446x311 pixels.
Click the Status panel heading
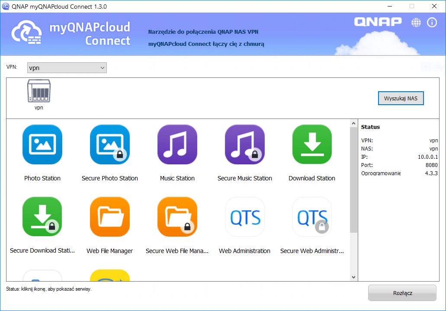370,127
